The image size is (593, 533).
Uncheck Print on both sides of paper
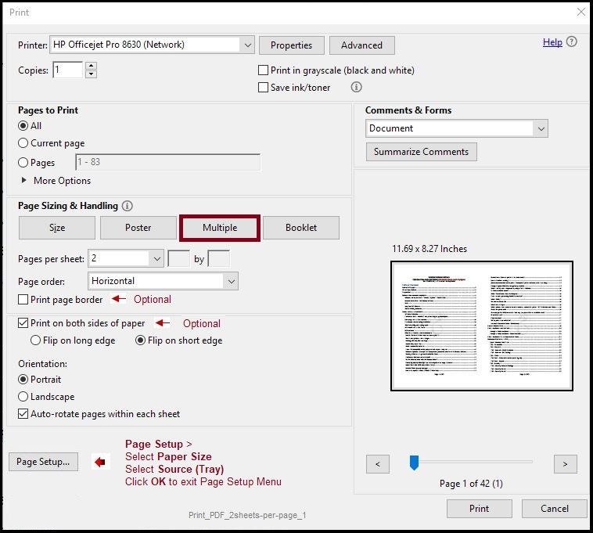point(23,323)
